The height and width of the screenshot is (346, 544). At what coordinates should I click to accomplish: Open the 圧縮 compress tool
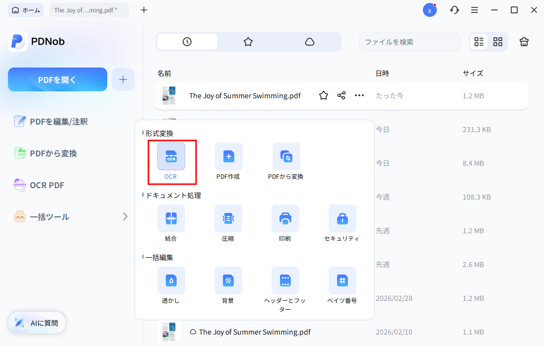click(x=228, y=218)
